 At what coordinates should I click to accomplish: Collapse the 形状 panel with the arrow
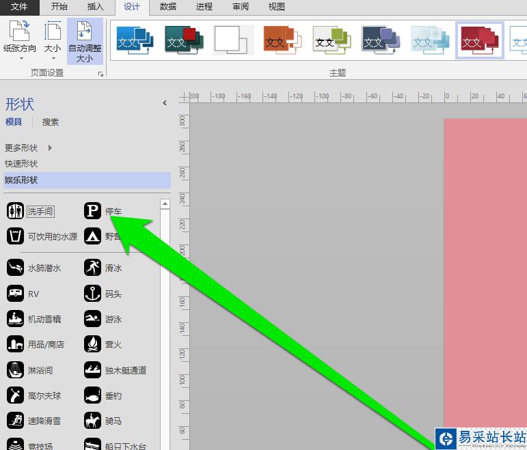pos(164,102)
